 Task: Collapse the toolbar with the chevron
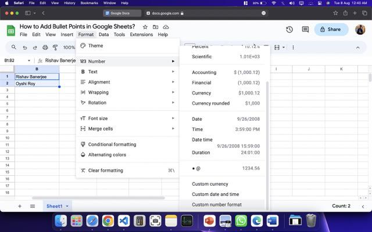coord(358,48)
